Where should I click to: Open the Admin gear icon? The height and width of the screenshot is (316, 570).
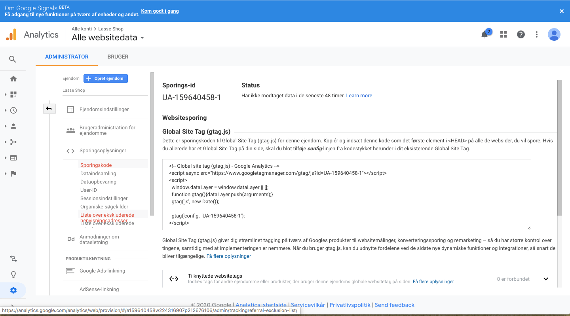(x=13, y=290)
